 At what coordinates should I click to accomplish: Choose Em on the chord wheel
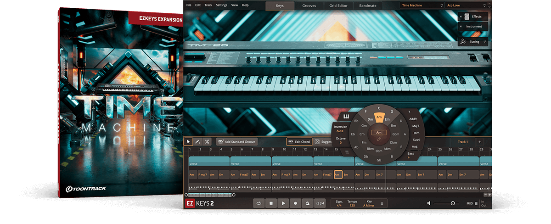tap(388, 119)
